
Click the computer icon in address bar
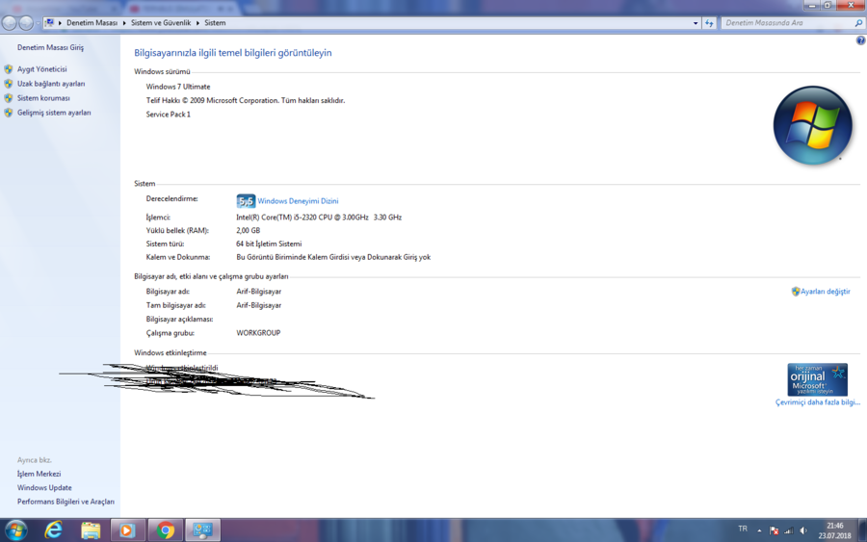tap(49, 23)
